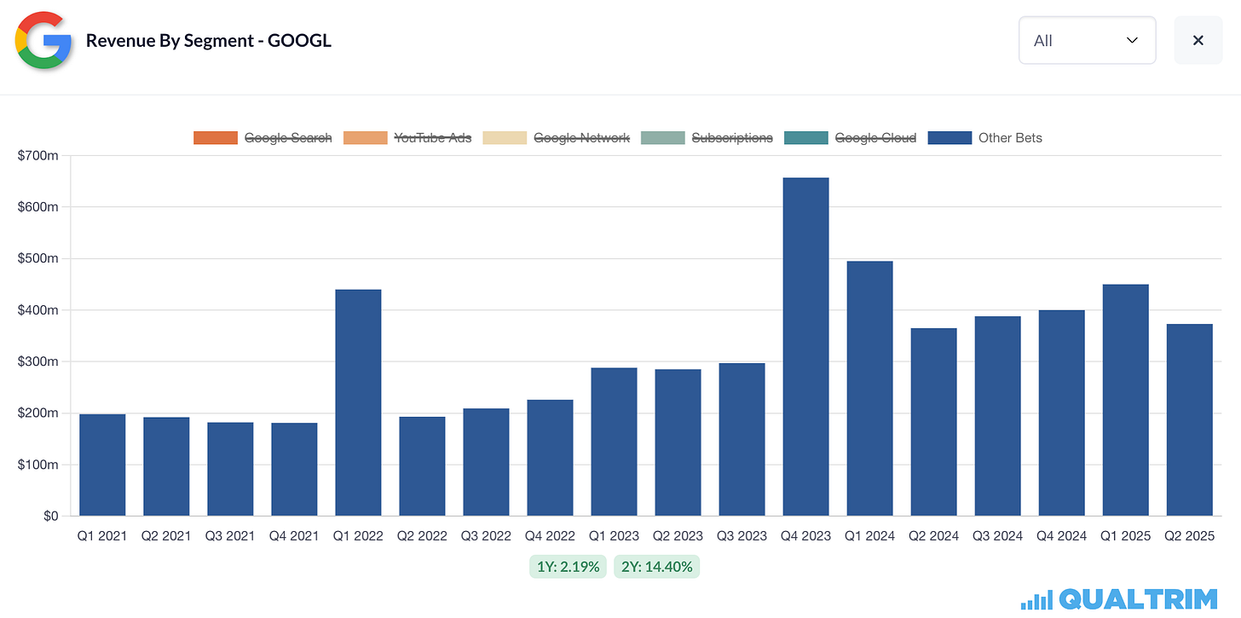This screenshot has width=1241, height=618.
Task: Click the Google Network beige swatch
Action: pos(505,137)
